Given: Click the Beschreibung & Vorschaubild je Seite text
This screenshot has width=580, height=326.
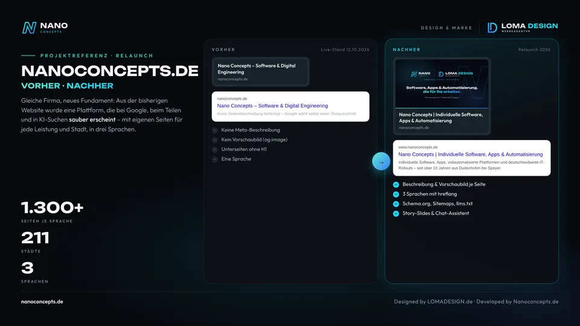Looking at the screenshot, I should [444, 185].
